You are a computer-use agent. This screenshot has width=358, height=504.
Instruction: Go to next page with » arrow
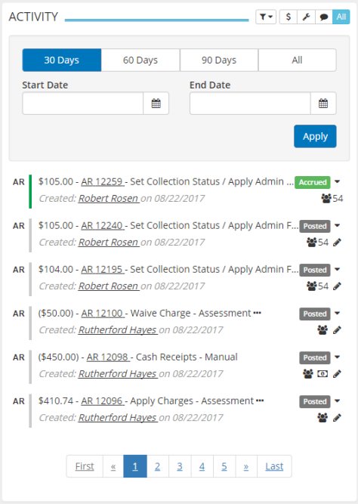coord(246,466)
